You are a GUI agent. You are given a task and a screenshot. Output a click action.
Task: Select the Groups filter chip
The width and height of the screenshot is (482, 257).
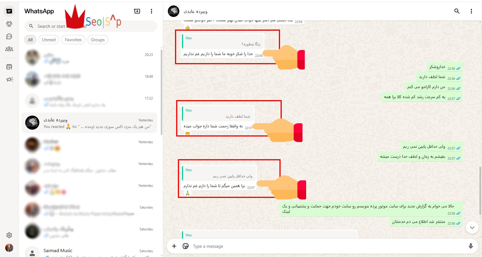click(x=98, y=40)
